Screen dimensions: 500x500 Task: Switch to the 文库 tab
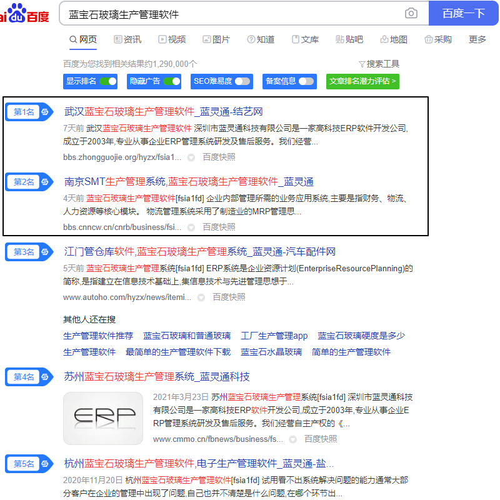point(305,39)
